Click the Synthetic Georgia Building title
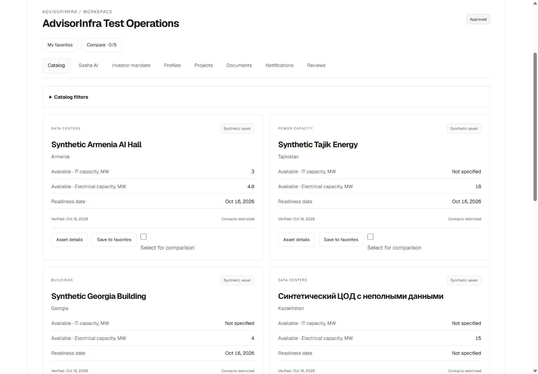The width and height of the screenshot is (538, 374). point(99,296)
